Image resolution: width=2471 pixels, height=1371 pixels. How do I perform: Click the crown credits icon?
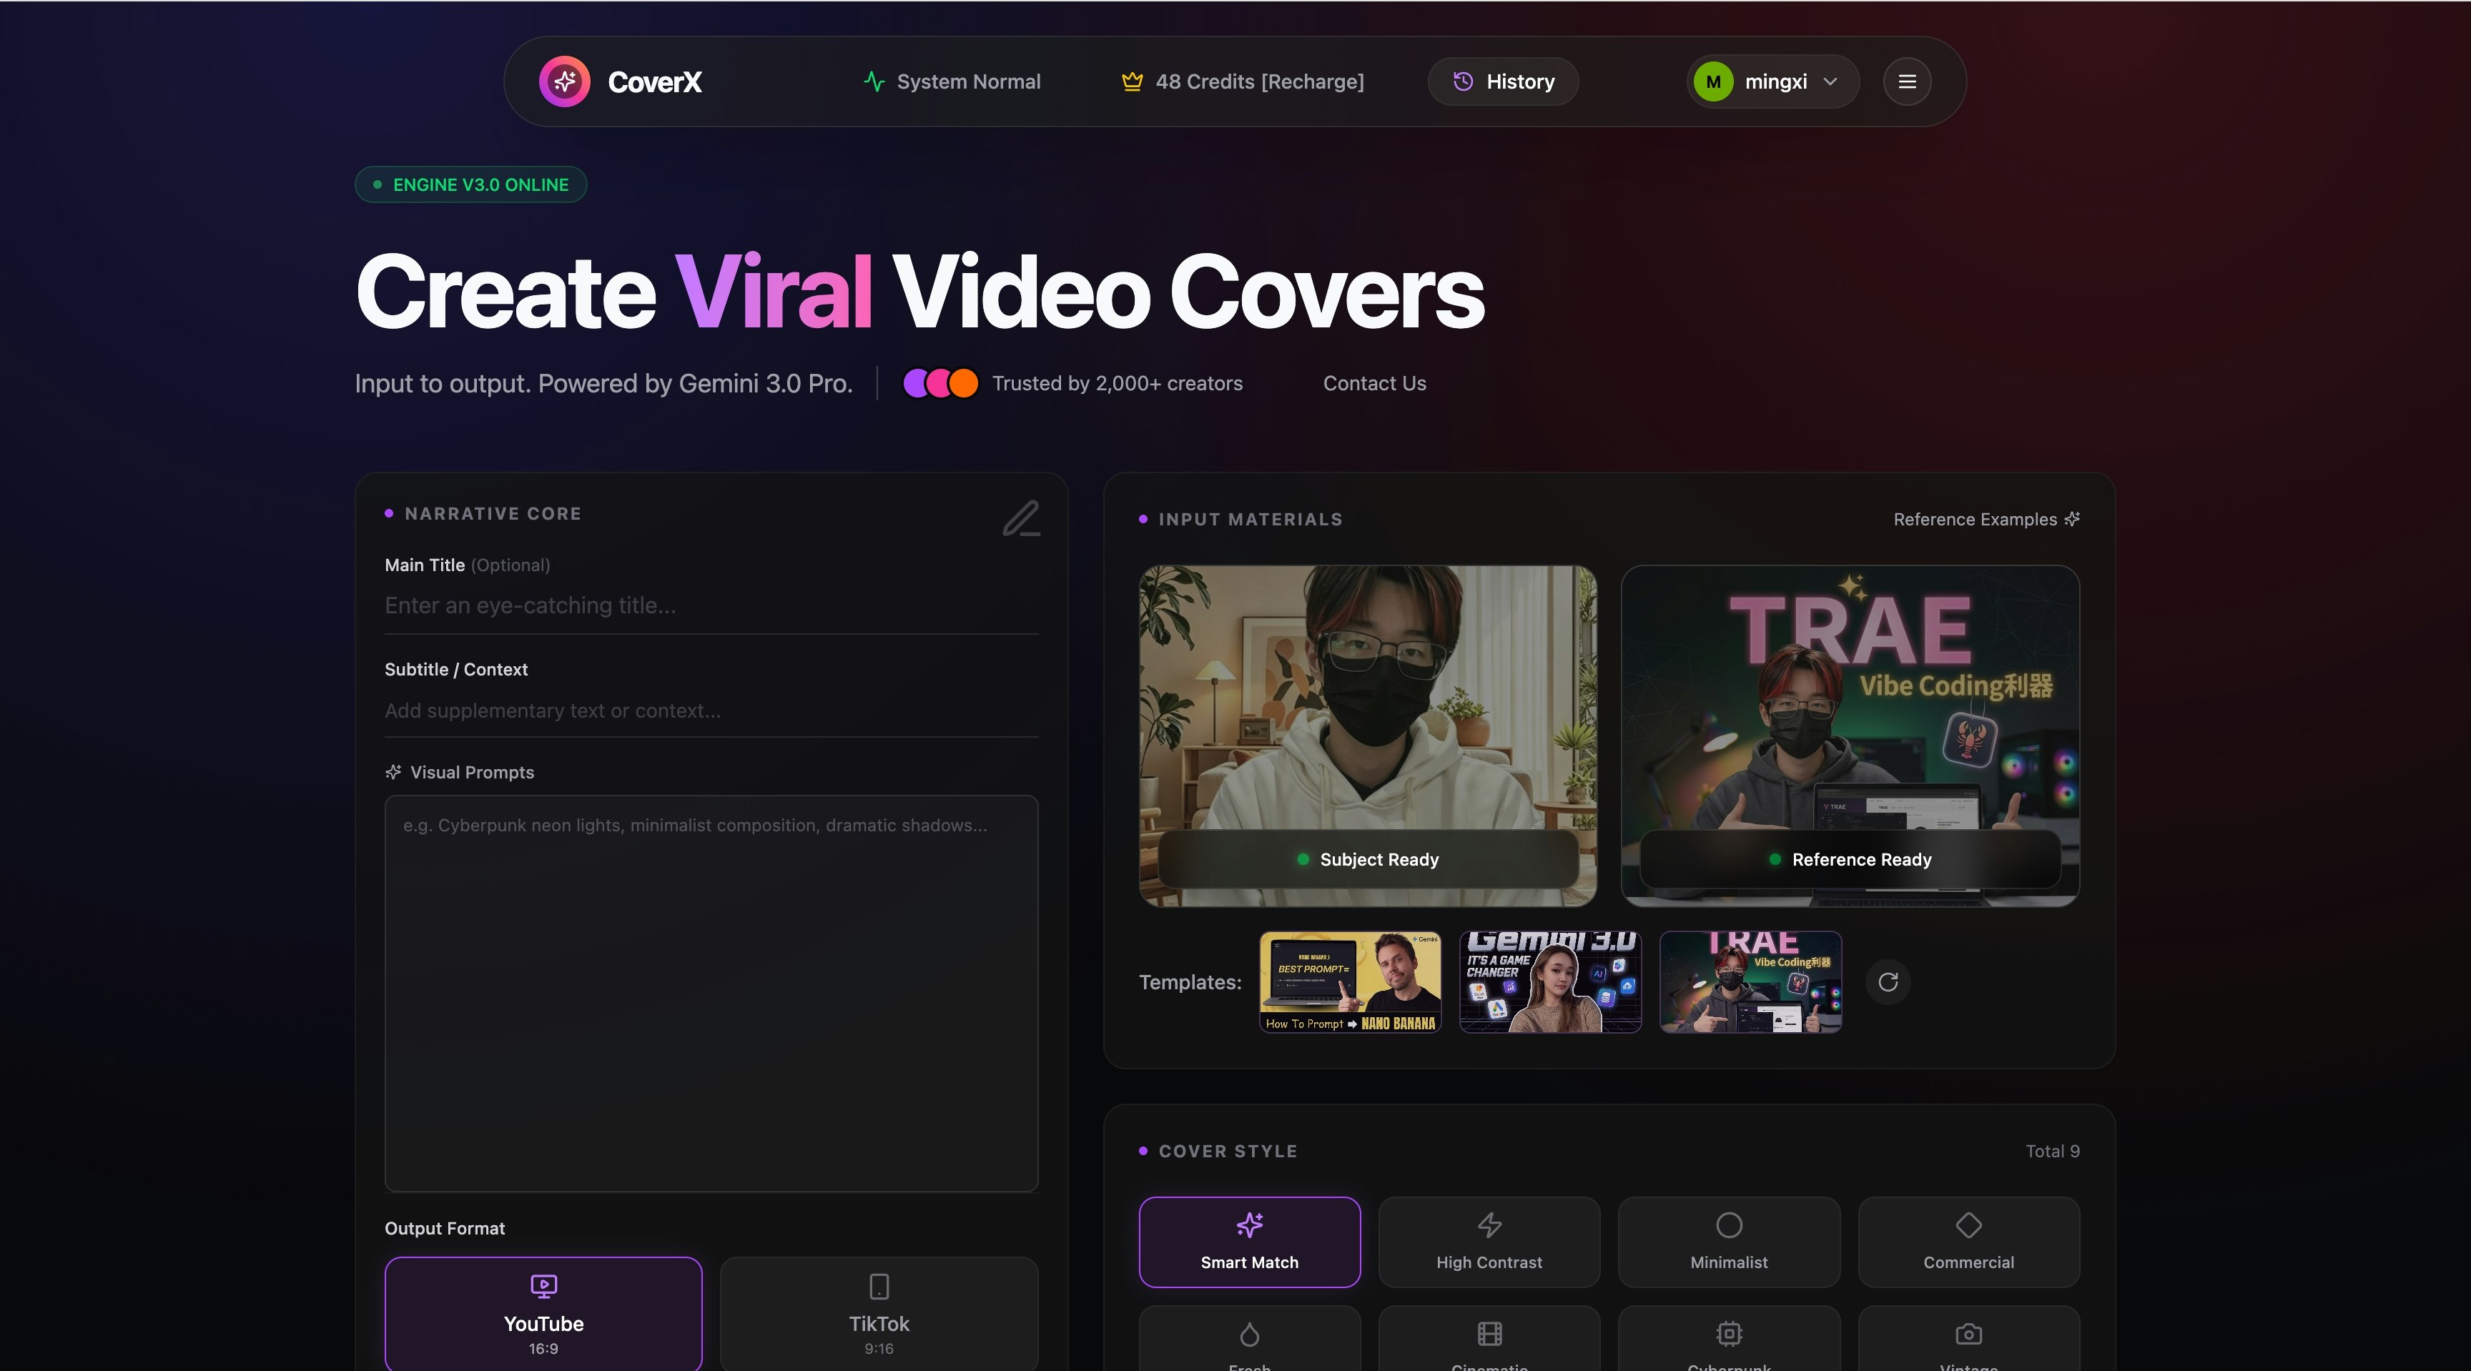[x=1132, y=81]
